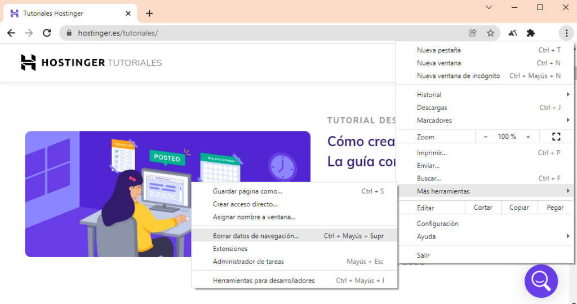577x304 pixels.
Task: Bookmark page with the star icon
Action: click(490, 33)
